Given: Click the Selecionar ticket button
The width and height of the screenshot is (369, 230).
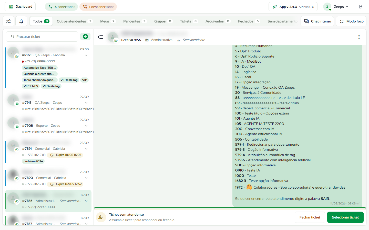Looking at the screenshot, I should pos(345,217).
